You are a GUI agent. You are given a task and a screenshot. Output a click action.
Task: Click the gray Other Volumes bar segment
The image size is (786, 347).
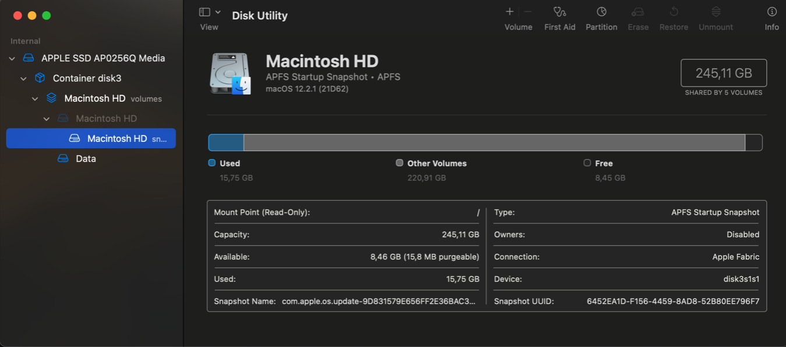[x=494, y=142]
